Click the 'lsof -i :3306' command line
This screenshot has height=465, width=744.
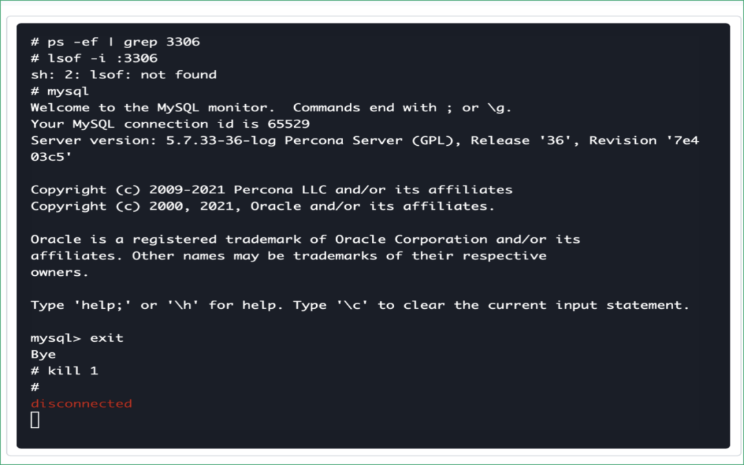tap(94, 58)
